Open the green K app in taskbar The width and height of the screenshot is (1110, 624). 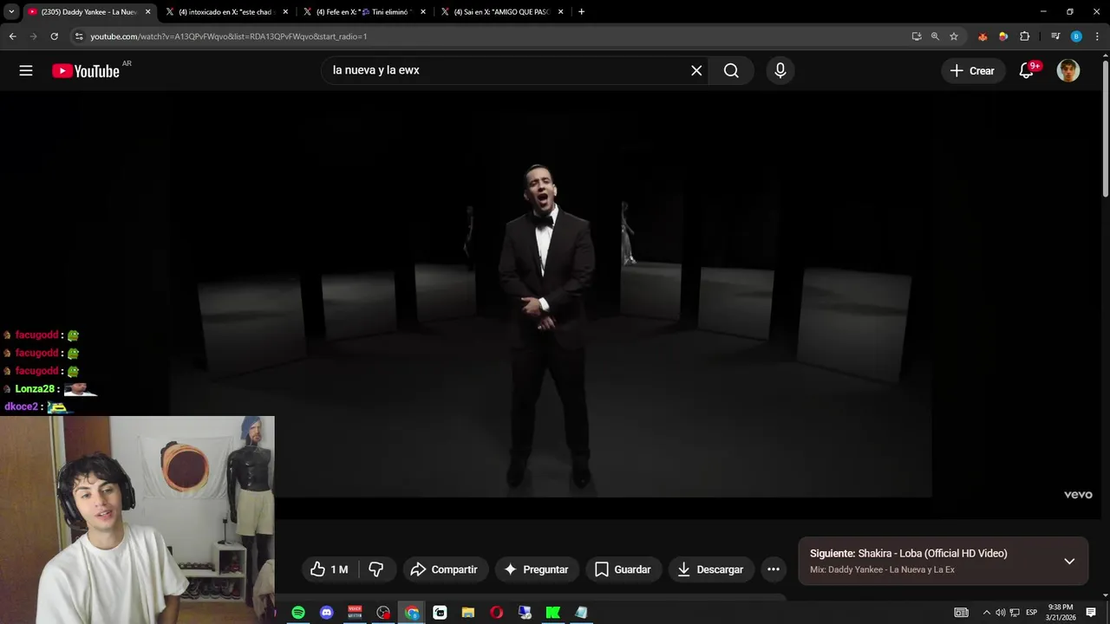pyautogui.click(x=552, y=612)
